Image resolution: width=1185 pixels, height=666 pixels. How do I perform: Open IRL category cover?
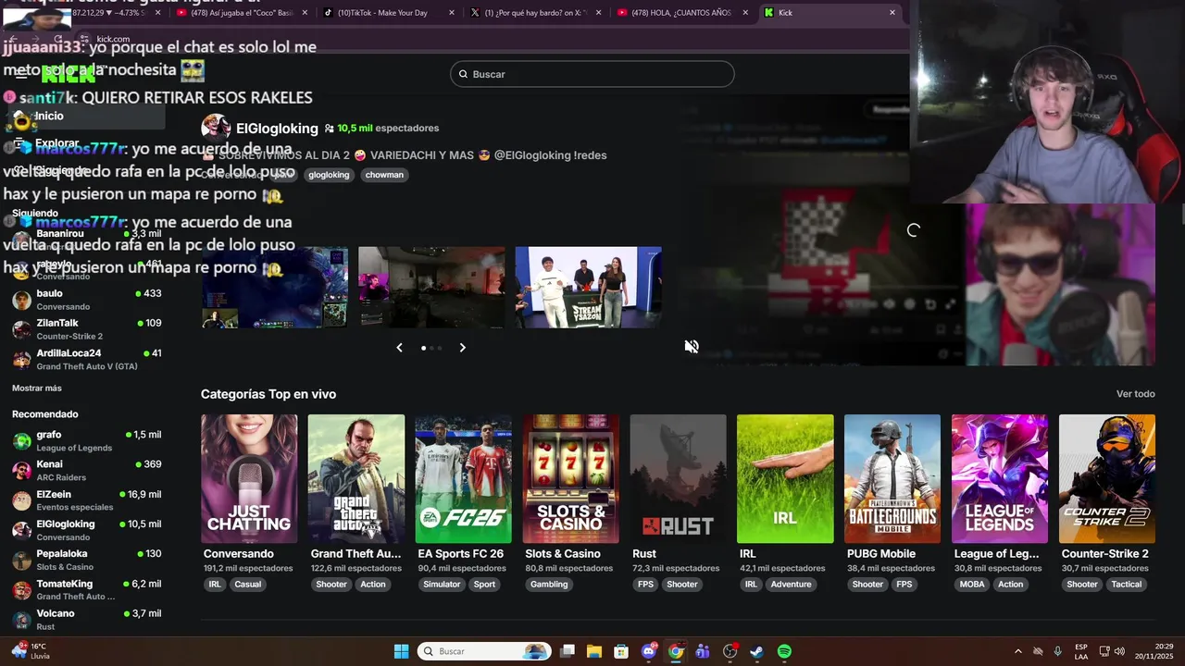785,478
